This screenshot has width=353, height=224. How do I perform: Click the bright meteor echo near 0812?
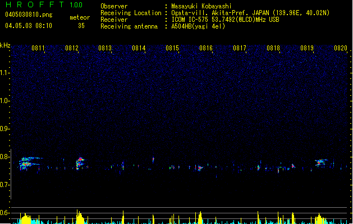click(80, 164)
